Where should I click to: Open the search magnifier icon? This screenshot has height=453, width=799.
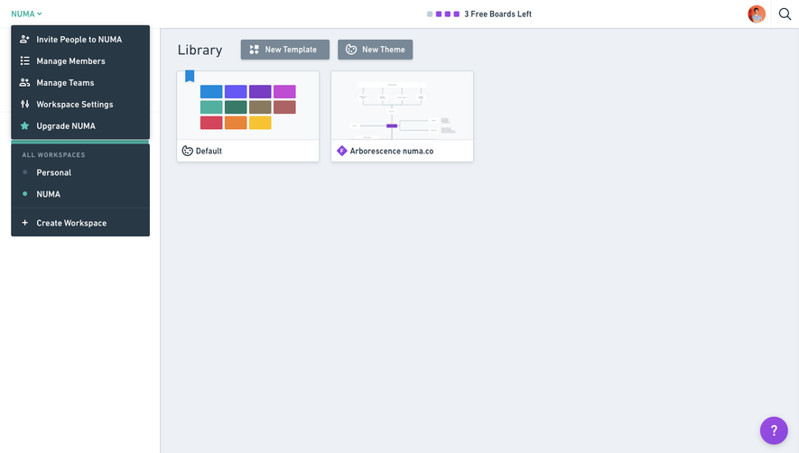click(785, 14)
